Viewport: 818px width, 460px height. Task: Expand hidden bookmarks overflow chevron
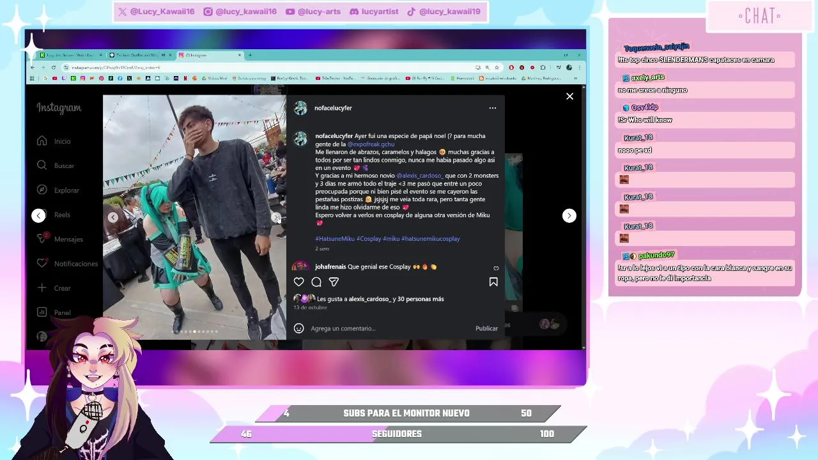pyautogui.click(x=575, y=78)
